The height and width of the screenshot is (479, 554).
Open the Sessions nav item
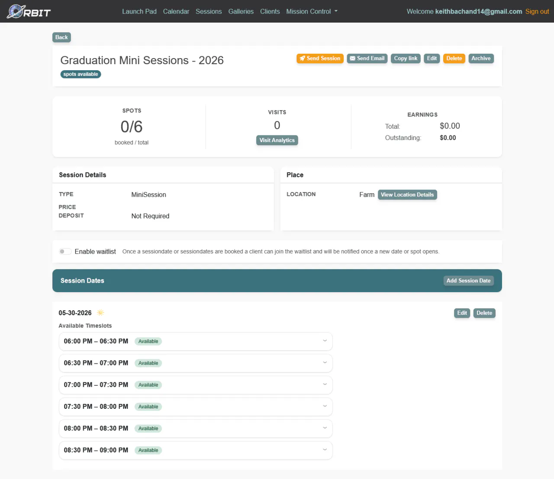(209, 11)
